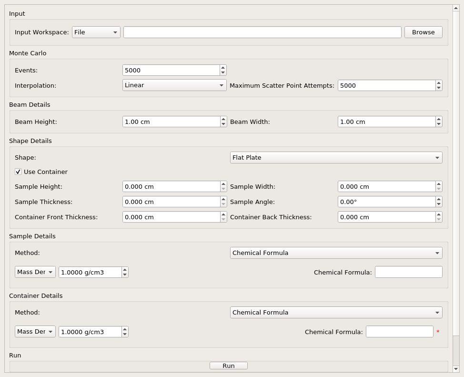Click the Browse button
The height and width of the screenshot is (377, 464).
coord(423,32)
